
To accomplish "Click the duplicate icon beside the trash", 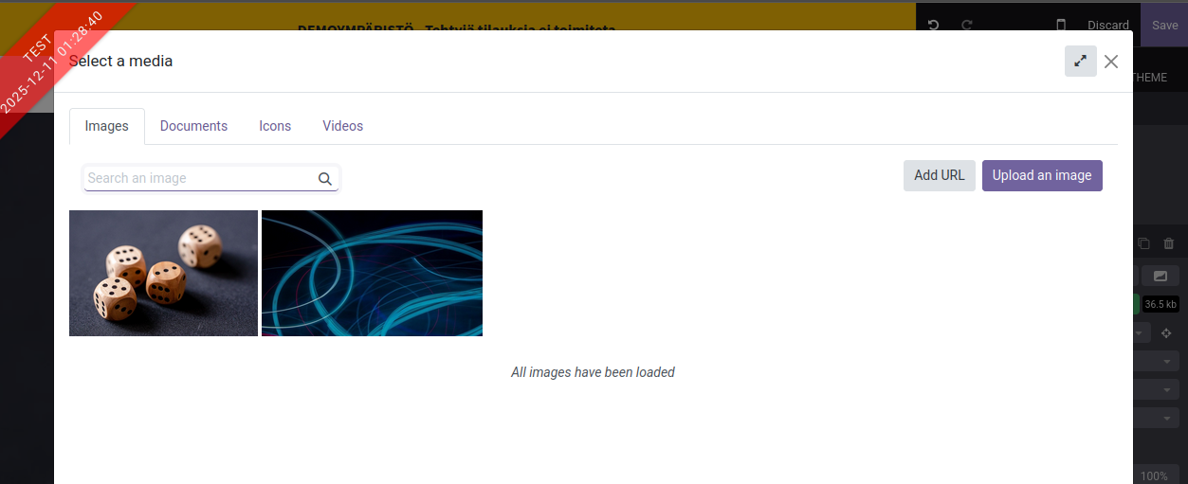I will pos(1144,243).
